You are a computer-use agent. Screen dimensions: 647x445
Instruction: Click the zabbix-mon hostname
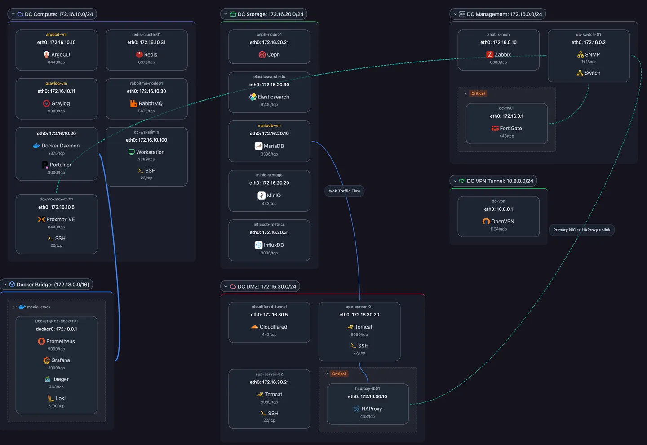tap(499, 34)
